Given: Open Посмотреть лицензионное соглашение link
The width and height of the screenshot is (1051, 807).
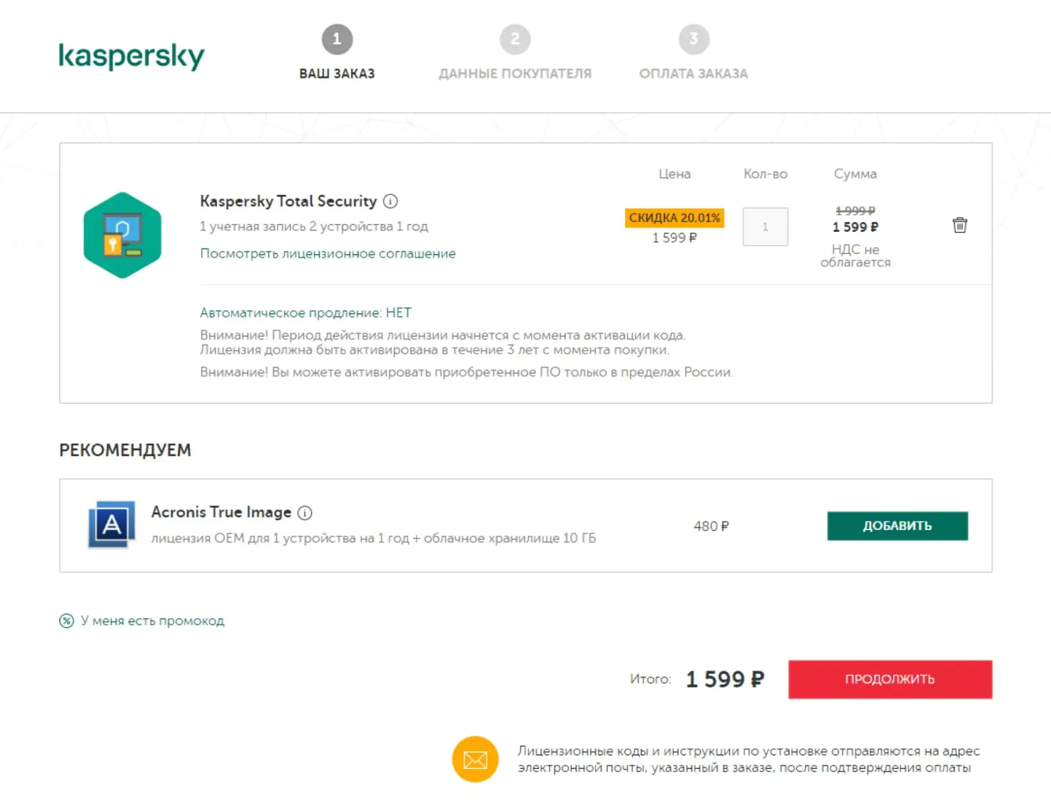Looking at the screenshot, I should pos(328,253).
